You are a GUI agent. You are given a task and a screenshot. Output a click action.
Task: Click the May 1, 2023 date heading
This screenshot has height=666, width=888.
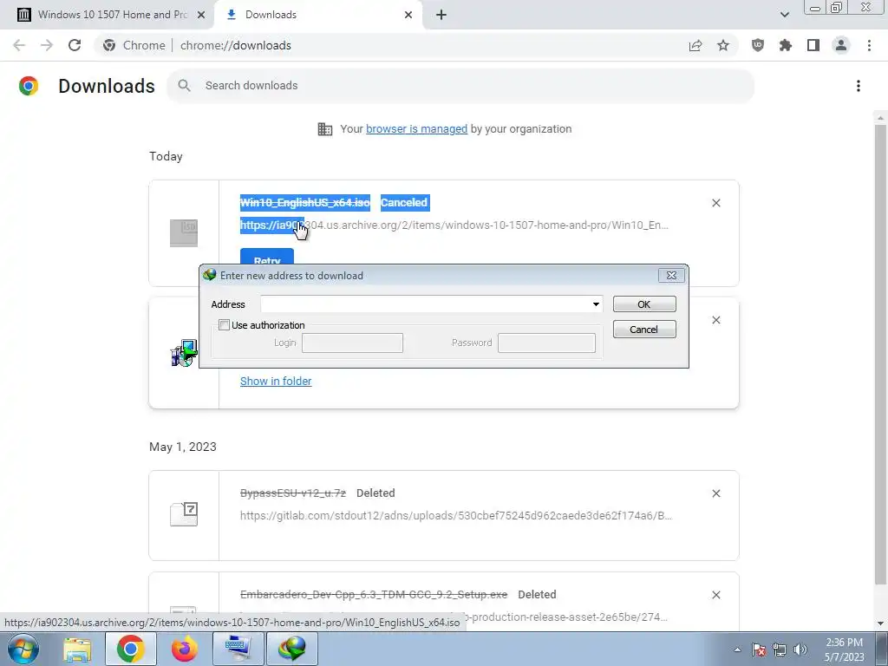tap(182, 447)
